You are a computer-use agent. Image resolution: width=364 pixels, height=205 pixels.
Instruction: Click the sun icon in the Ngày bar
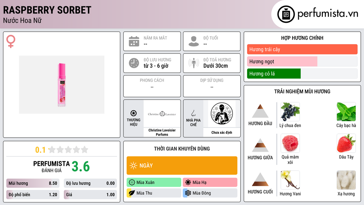pos(133,165)
